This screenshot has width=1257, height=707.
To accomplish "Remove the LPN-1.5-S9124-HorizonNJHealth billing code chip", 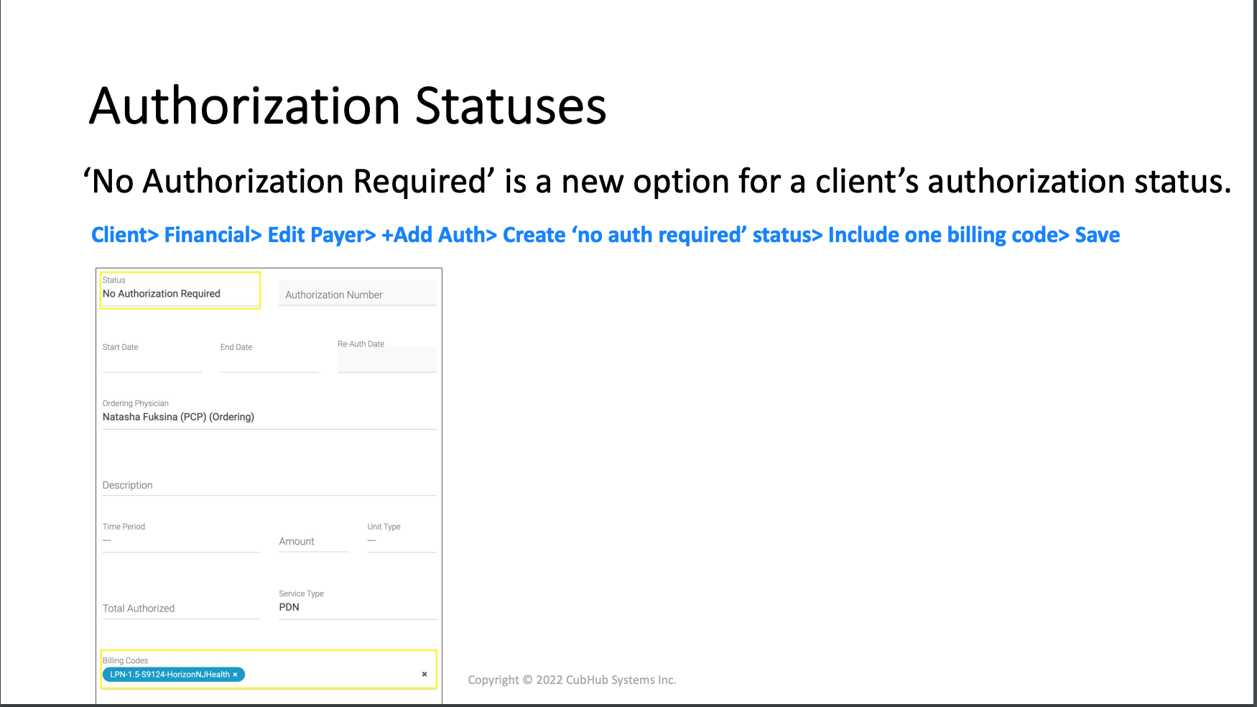I will (x=235, y=675).
